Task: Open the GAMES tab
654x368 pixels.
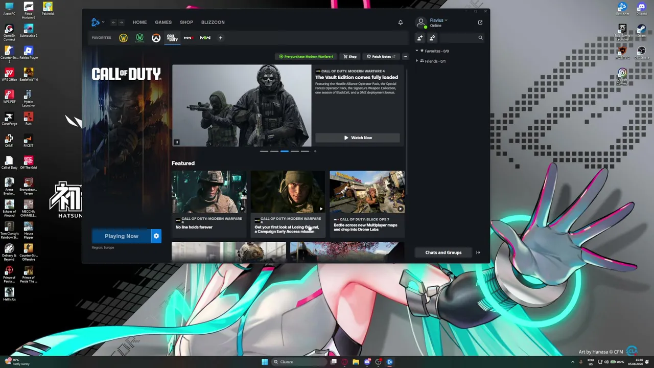Action: pyautogui.click(x=163, y=22)
